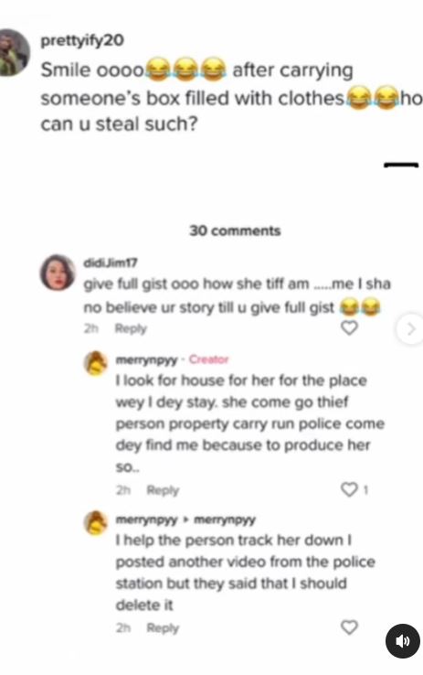
Task: Click the black drag handle bar
Action: tap(401, 166)
